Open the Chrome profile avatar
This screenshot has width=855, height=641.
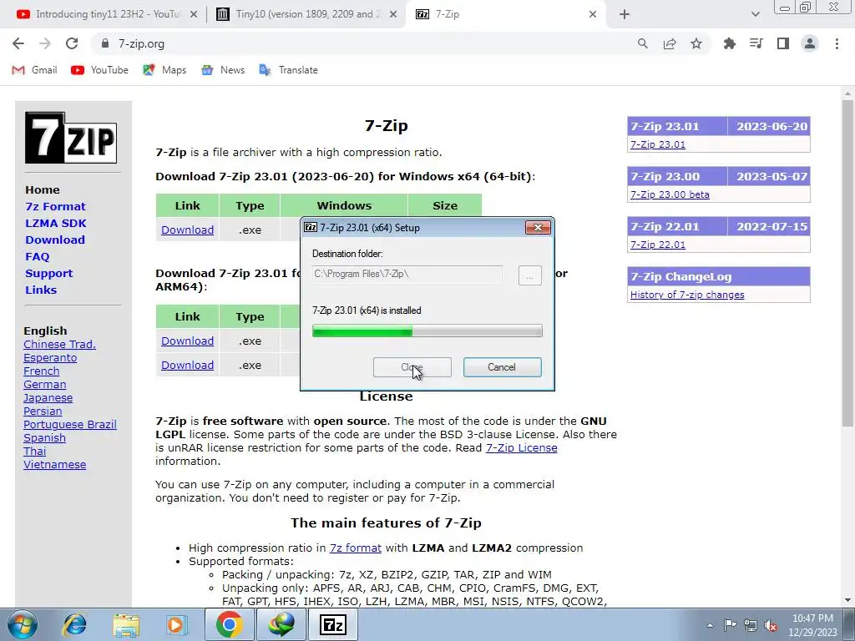click(810, 43)
